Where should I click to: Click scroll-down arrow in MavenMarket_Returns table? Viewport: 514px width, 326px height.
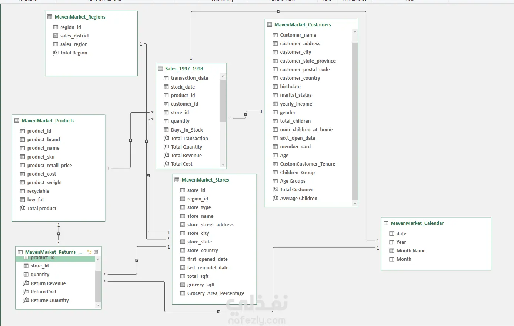click(98, 305)
